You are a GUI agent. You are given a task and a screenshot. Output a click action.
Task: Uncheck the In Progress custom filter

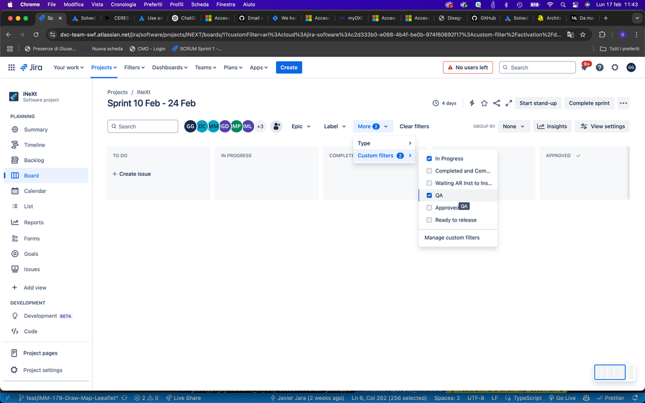[x=429, y=159]
